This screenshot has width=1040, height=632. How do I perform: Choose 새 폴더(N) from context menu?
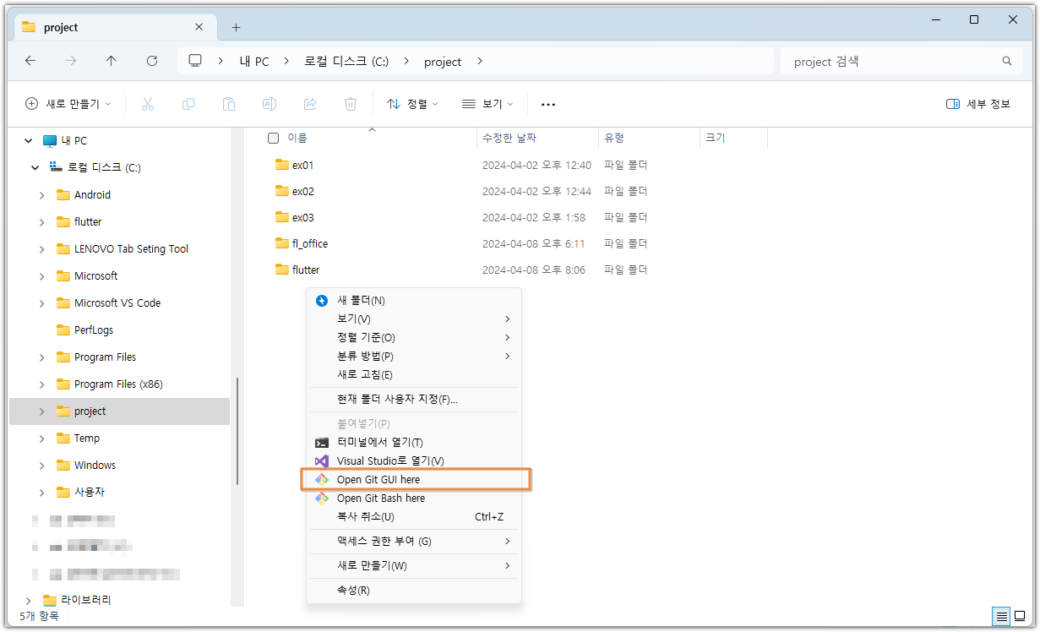pos(414,300)
